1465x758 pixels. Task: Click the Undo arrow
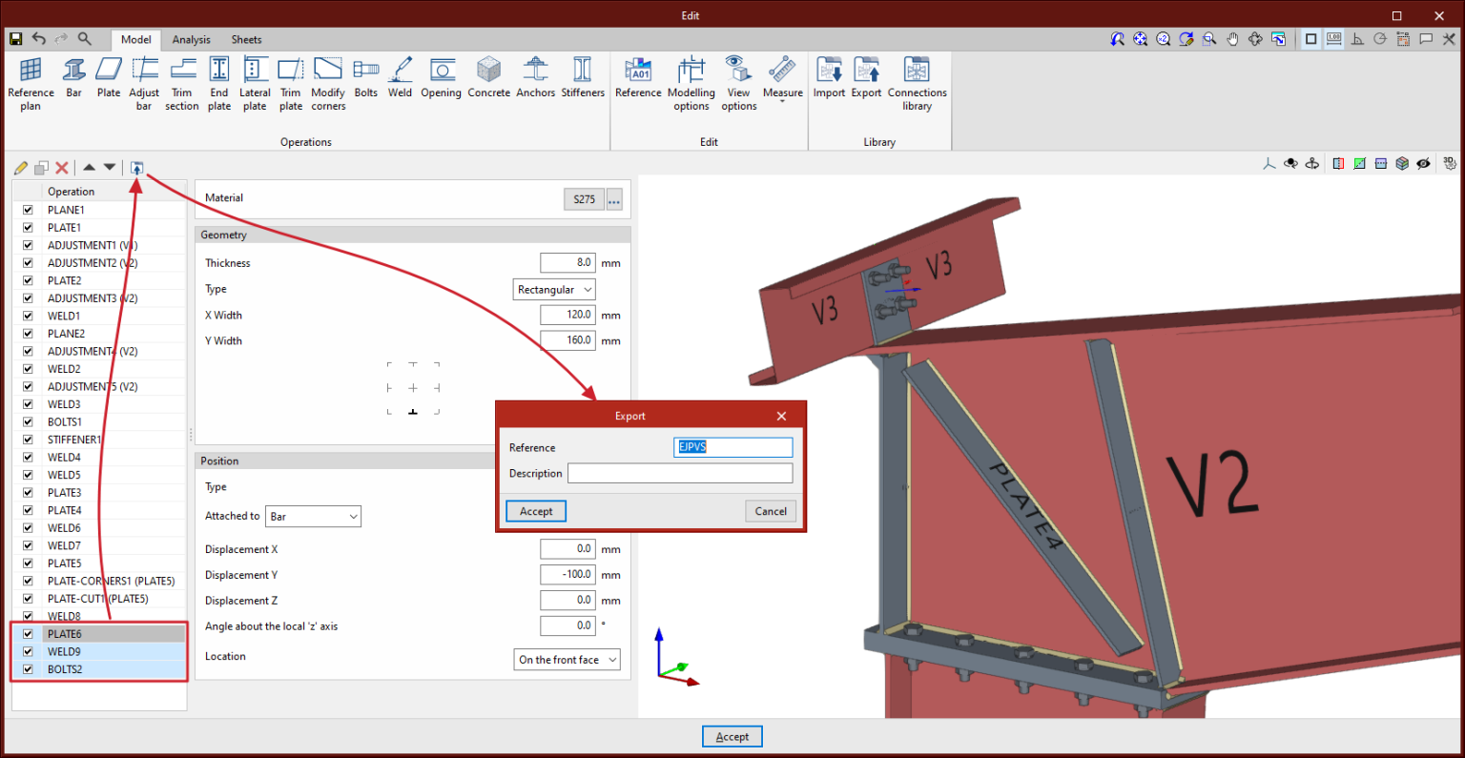39,39
